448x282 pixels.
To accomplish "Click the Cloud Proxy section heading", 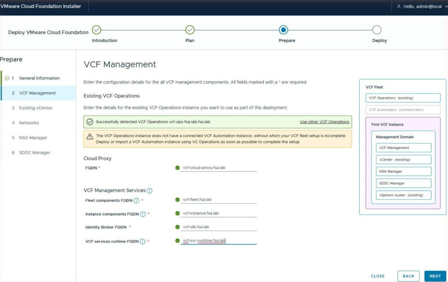I will pos(98,158).
